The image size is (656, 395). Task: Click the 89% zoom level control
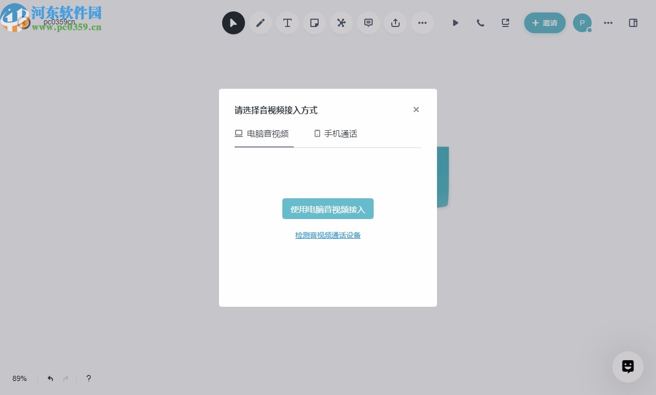[20, 378]
